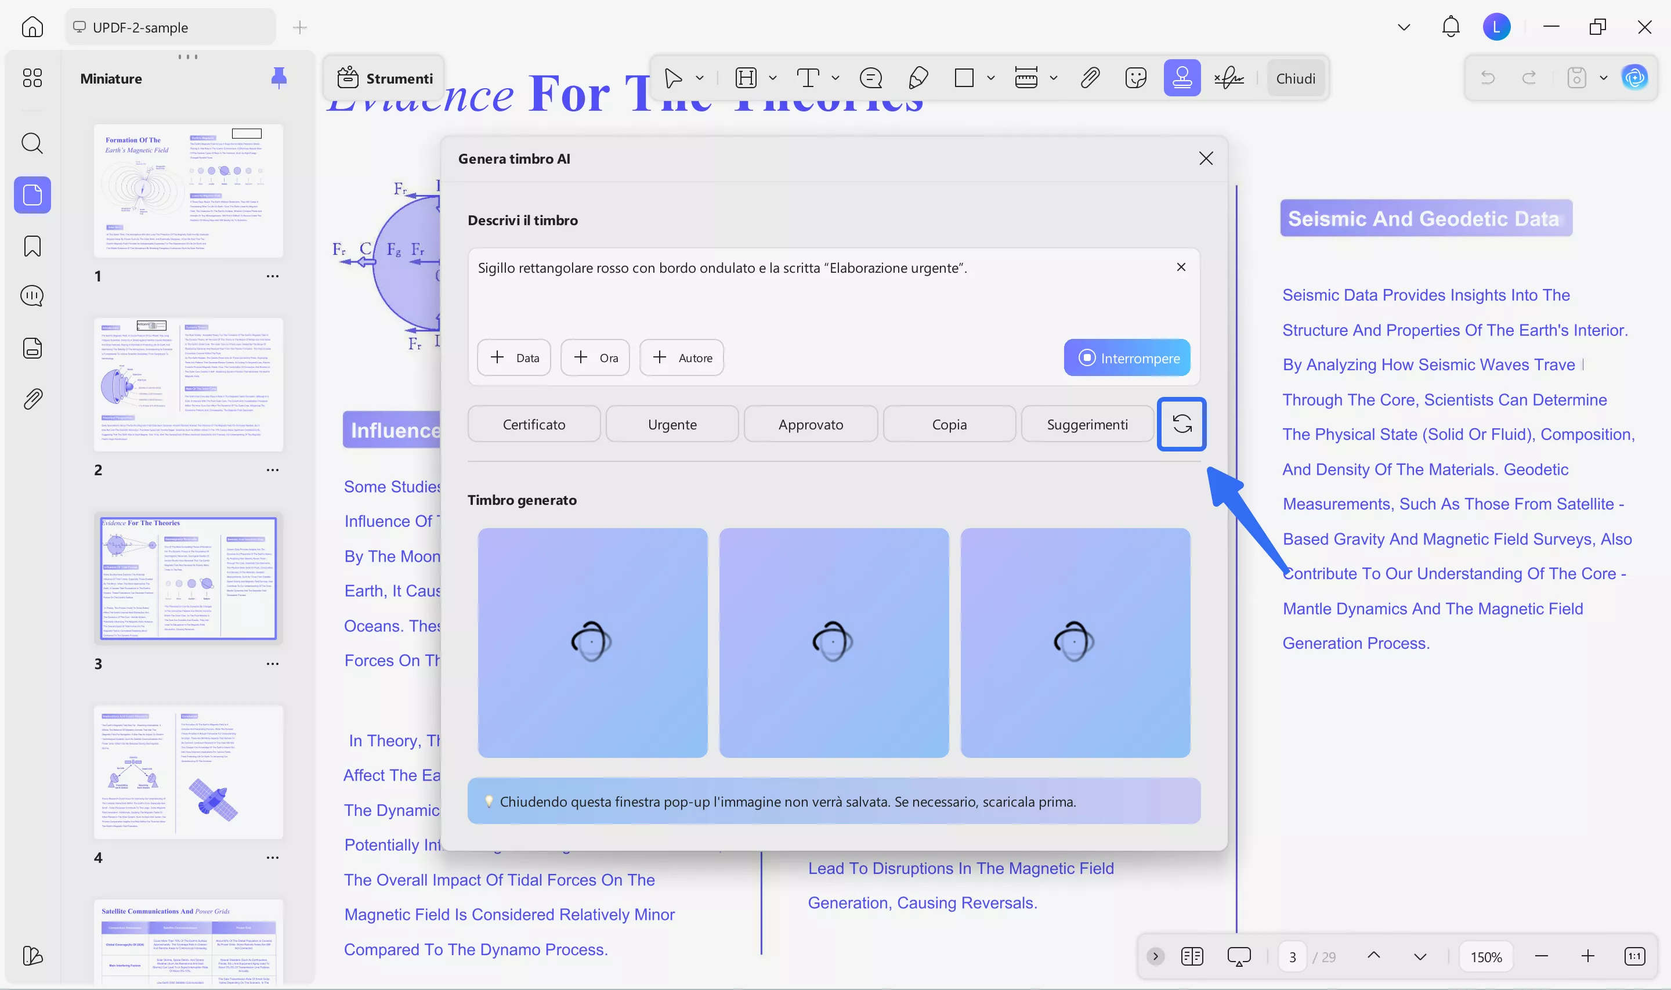The width and height of the screenshot is (1671, 990).
Task: Select the sticker tool icon
Action: 1135,78
